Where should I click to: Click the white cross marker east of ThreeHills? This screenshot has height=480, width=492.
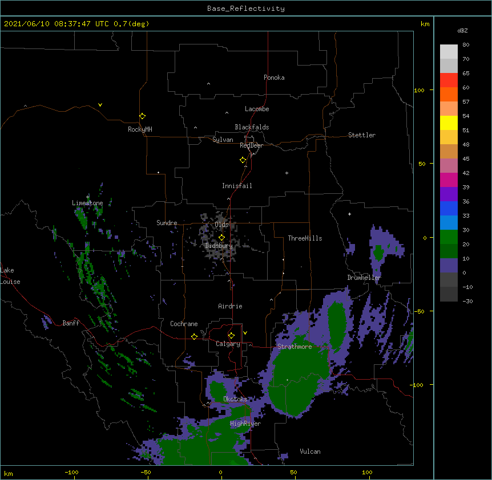(349, 214)
